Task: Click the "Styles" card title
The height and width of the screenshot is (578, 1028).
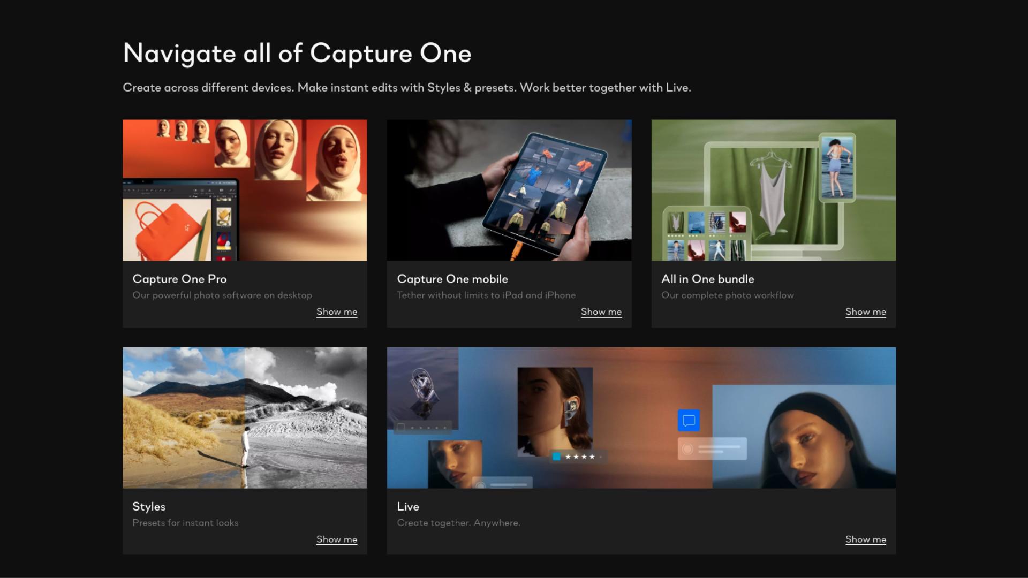Action: [149, 507]
